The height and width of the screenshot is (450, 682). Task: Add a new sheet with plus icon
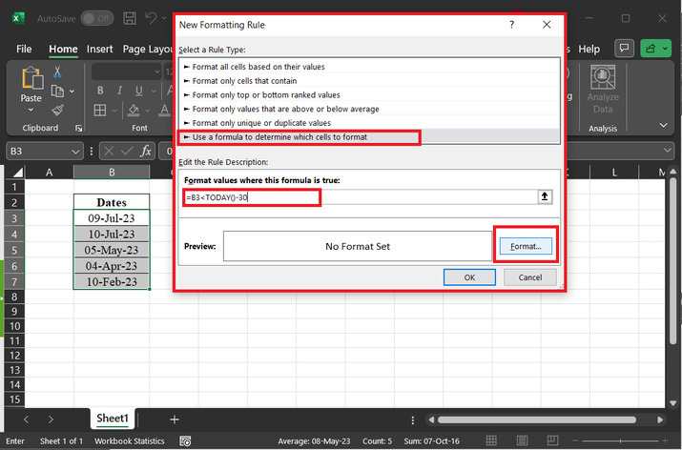point(175,419)
